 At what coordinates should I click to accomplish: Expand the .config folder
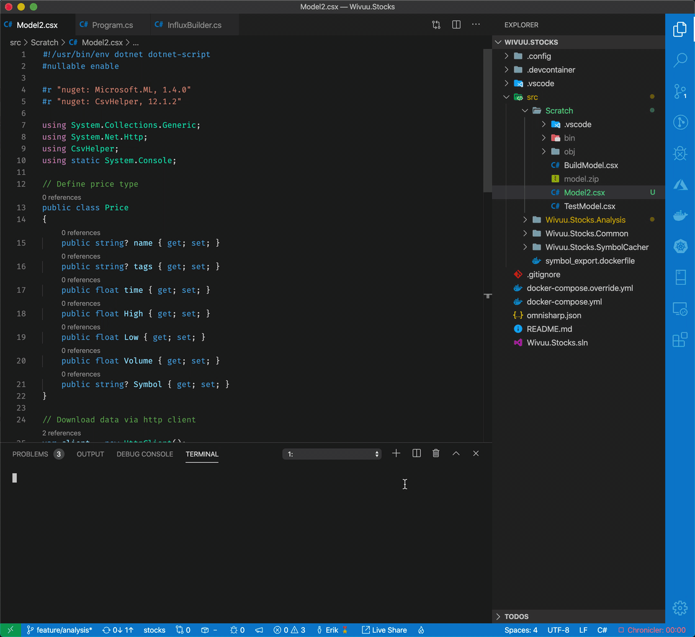578,56
